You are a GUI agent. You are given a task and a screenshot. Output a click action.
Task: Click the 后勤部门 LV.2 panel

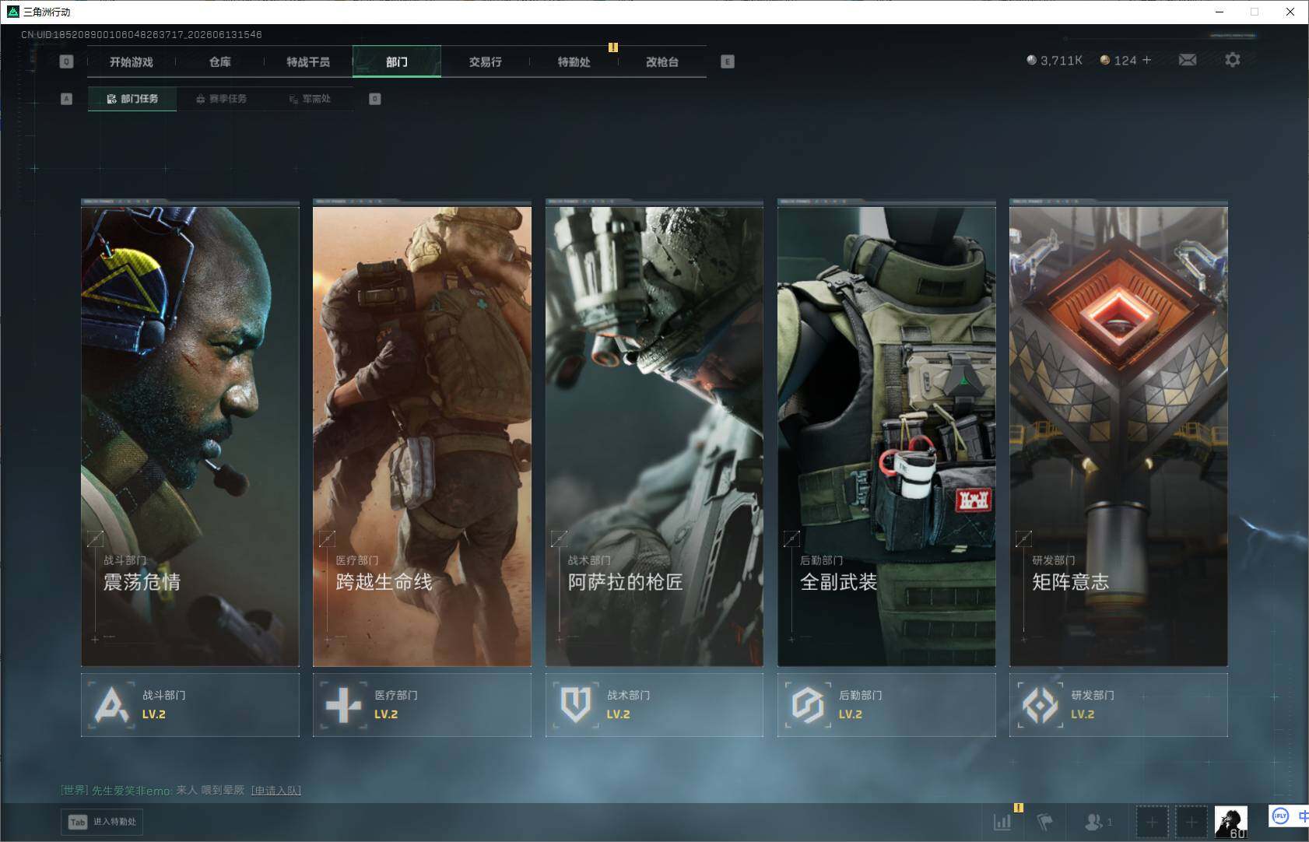tap(886, 705)
